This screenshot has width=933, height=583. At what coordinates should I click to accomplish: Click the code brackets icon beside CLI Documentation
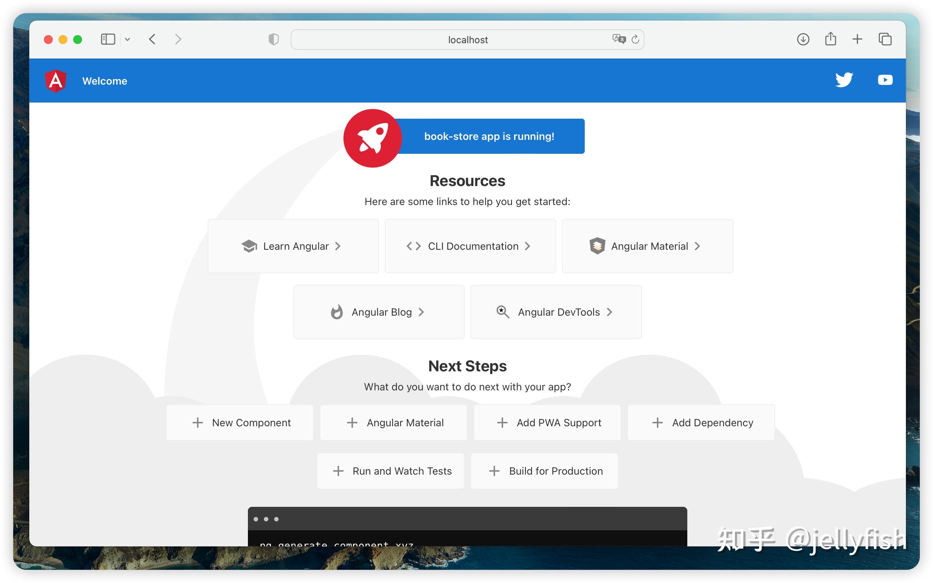[414, 246]
